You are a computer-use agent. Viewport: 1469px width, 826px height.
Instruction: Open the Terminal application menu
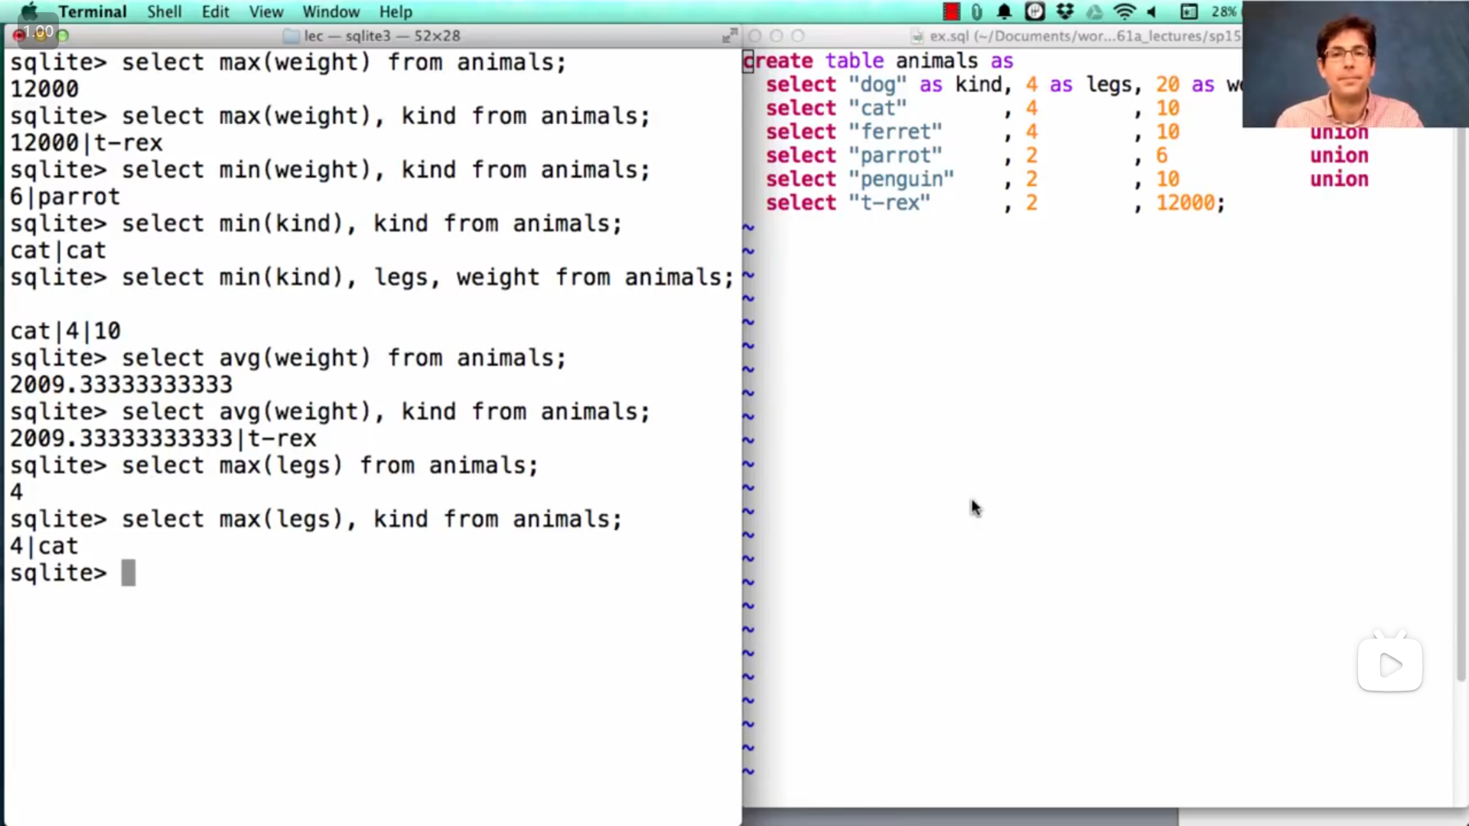coord(92,11)
